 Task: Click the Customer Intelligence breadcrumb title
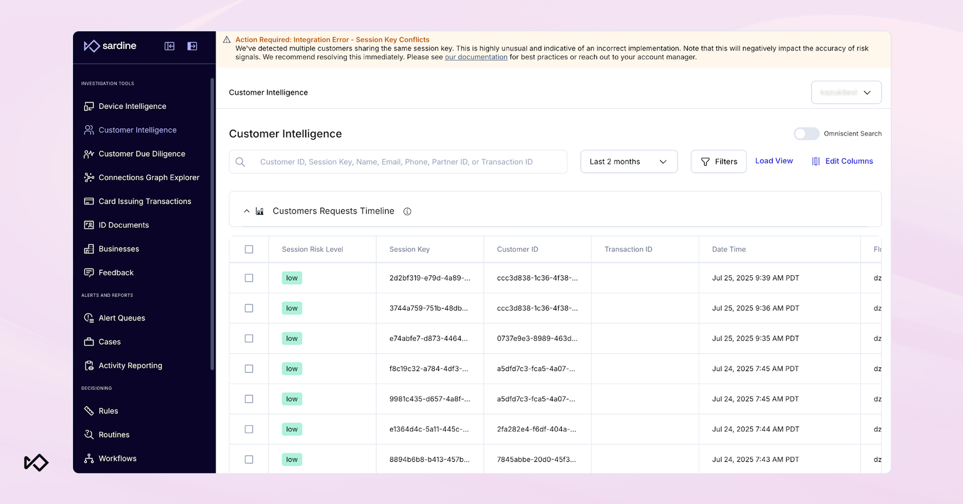(x=268, y=92)
